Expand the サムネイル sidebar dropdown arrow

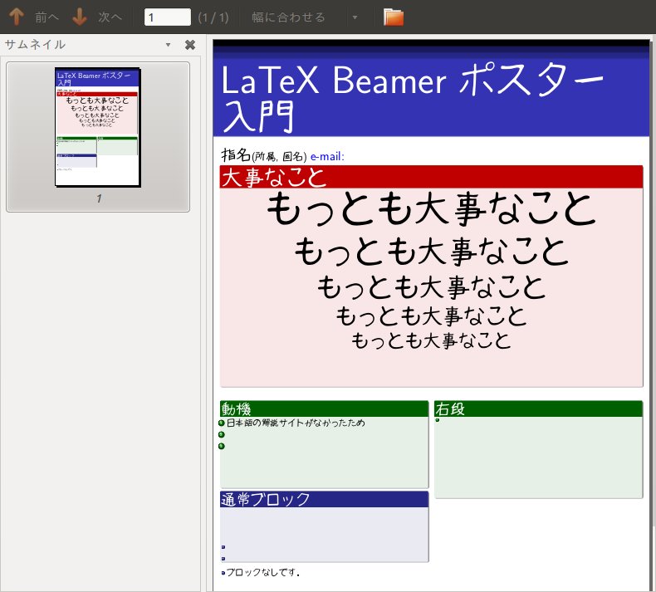[169, 45]
